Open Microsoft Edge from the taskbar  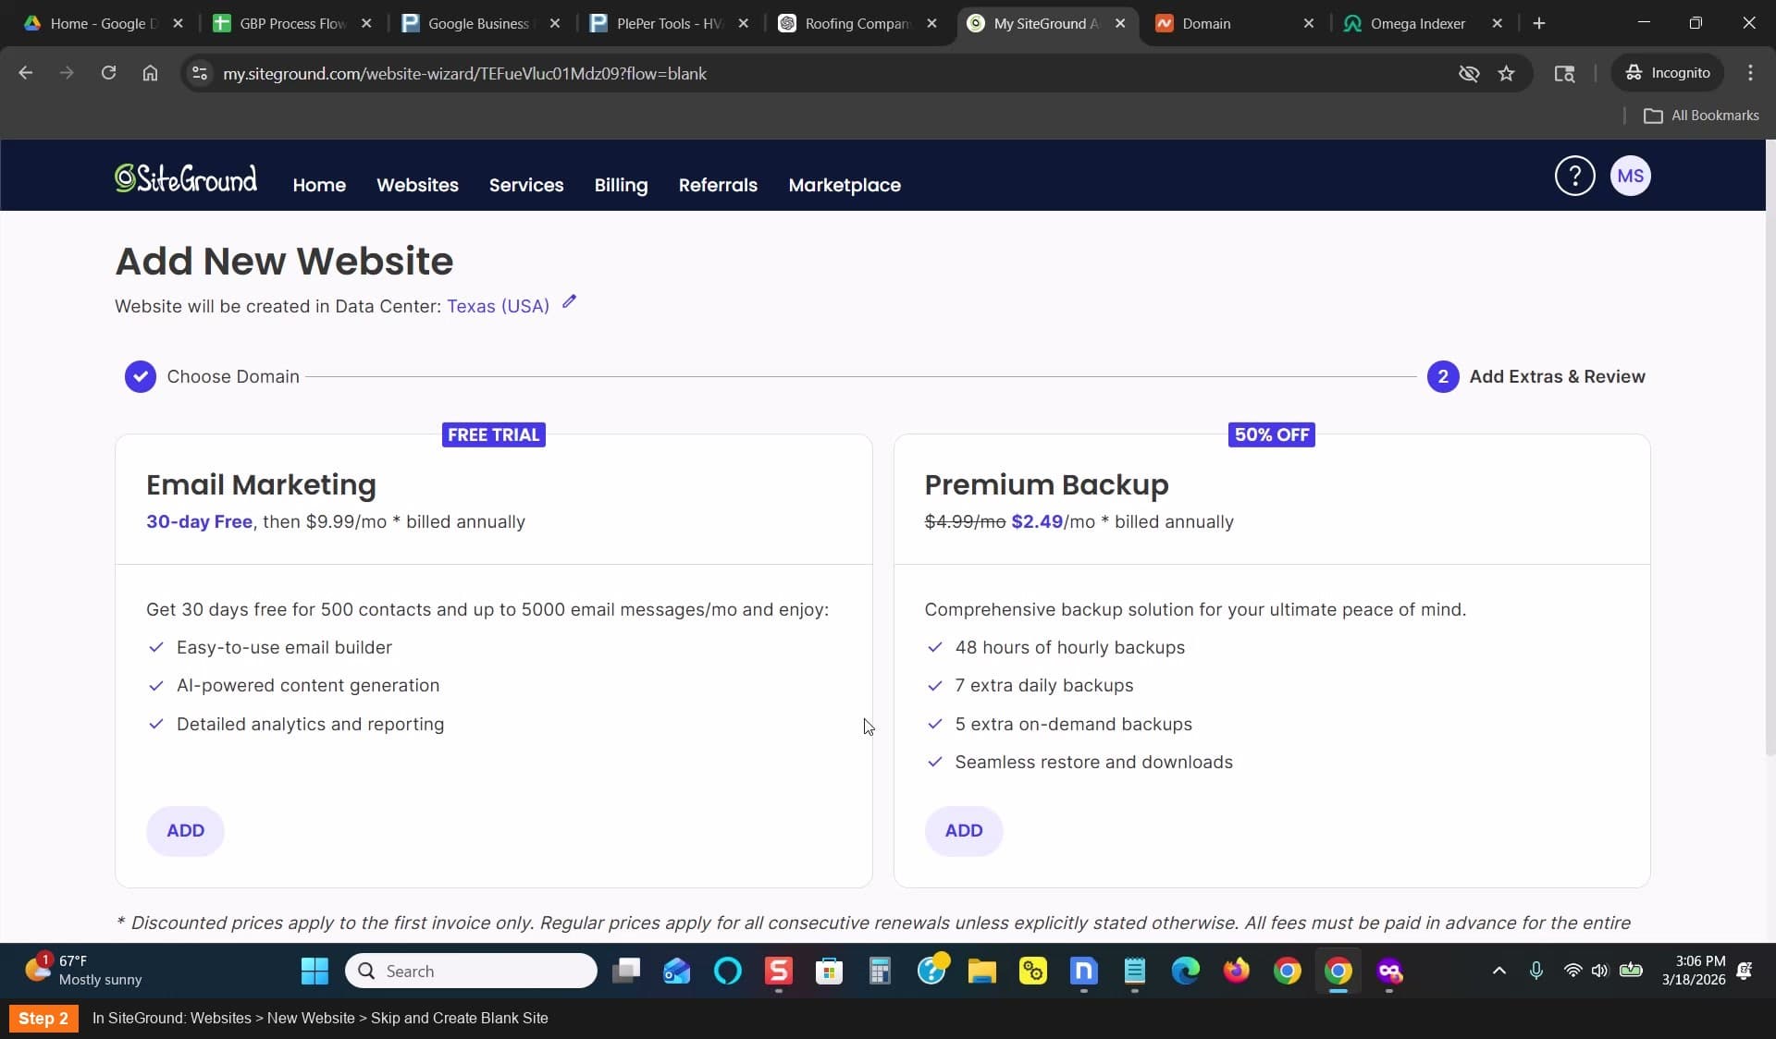click(x=1185, y=971)
